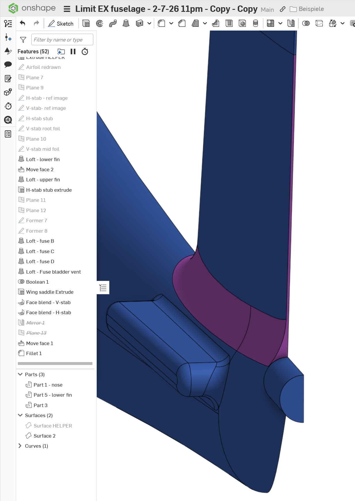Select Surface HELPER
Viewport: 355px width, 501px height.
pos(53,426)
